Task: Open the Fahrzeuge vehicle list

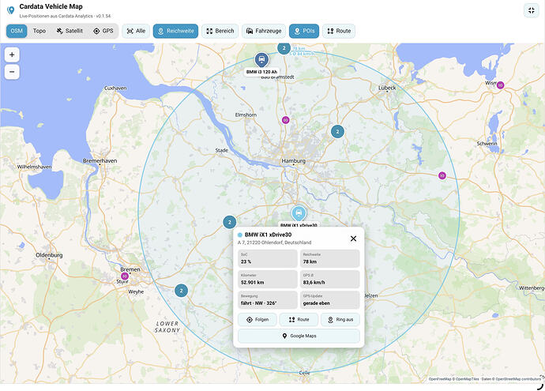Action: click(x=264, y=31)
